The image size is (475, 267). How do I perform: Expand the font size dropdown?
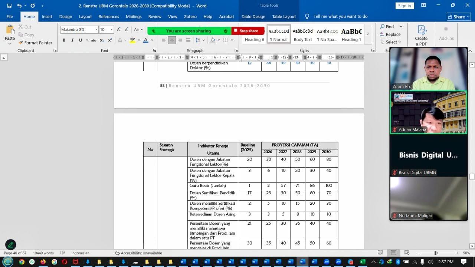pos(111,30)
